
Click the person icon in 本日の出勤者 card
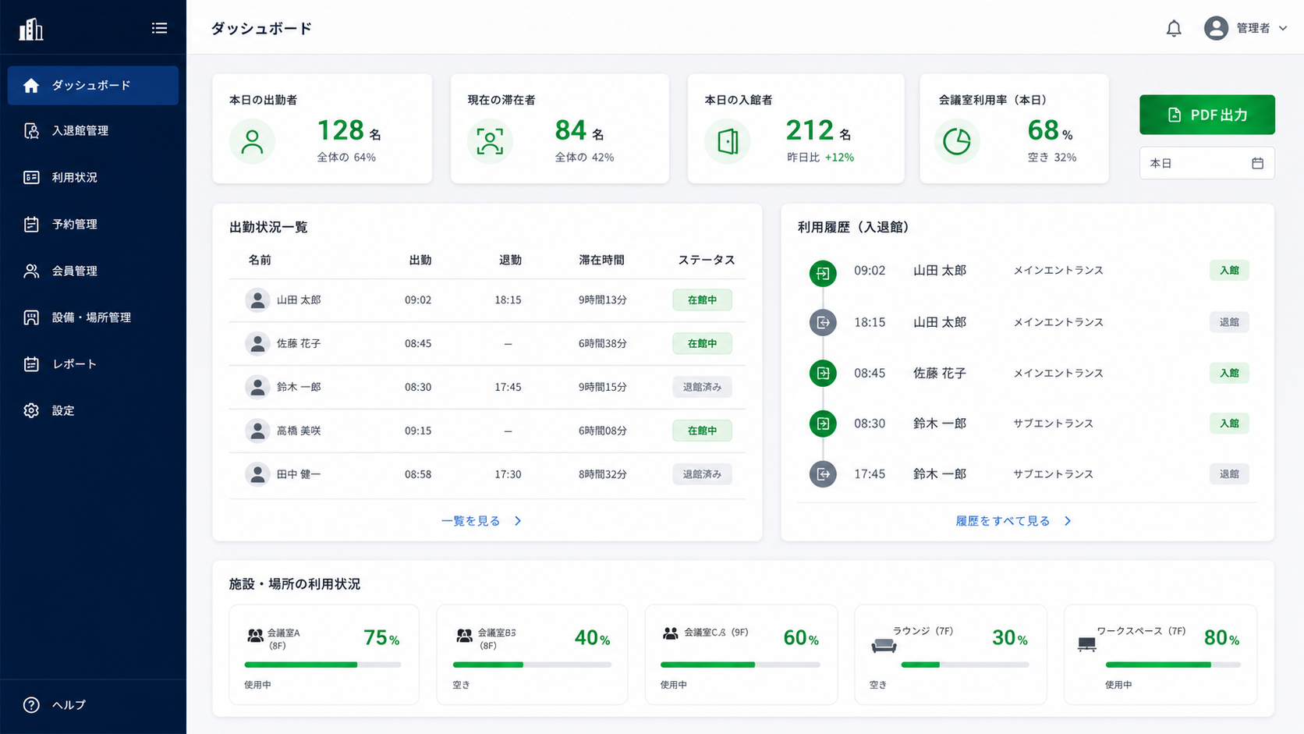point(252,141)
